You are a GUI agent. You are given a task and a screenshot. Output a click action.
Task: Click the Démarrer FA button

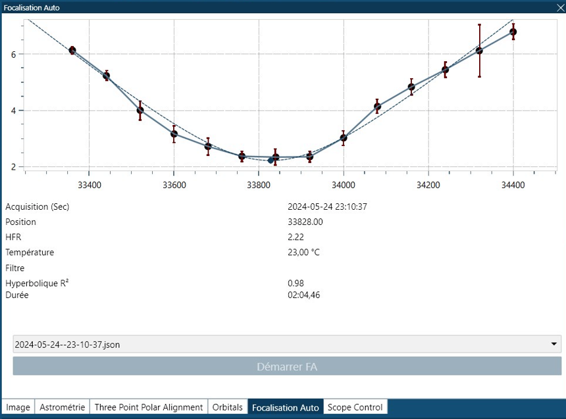pos(287,366)
